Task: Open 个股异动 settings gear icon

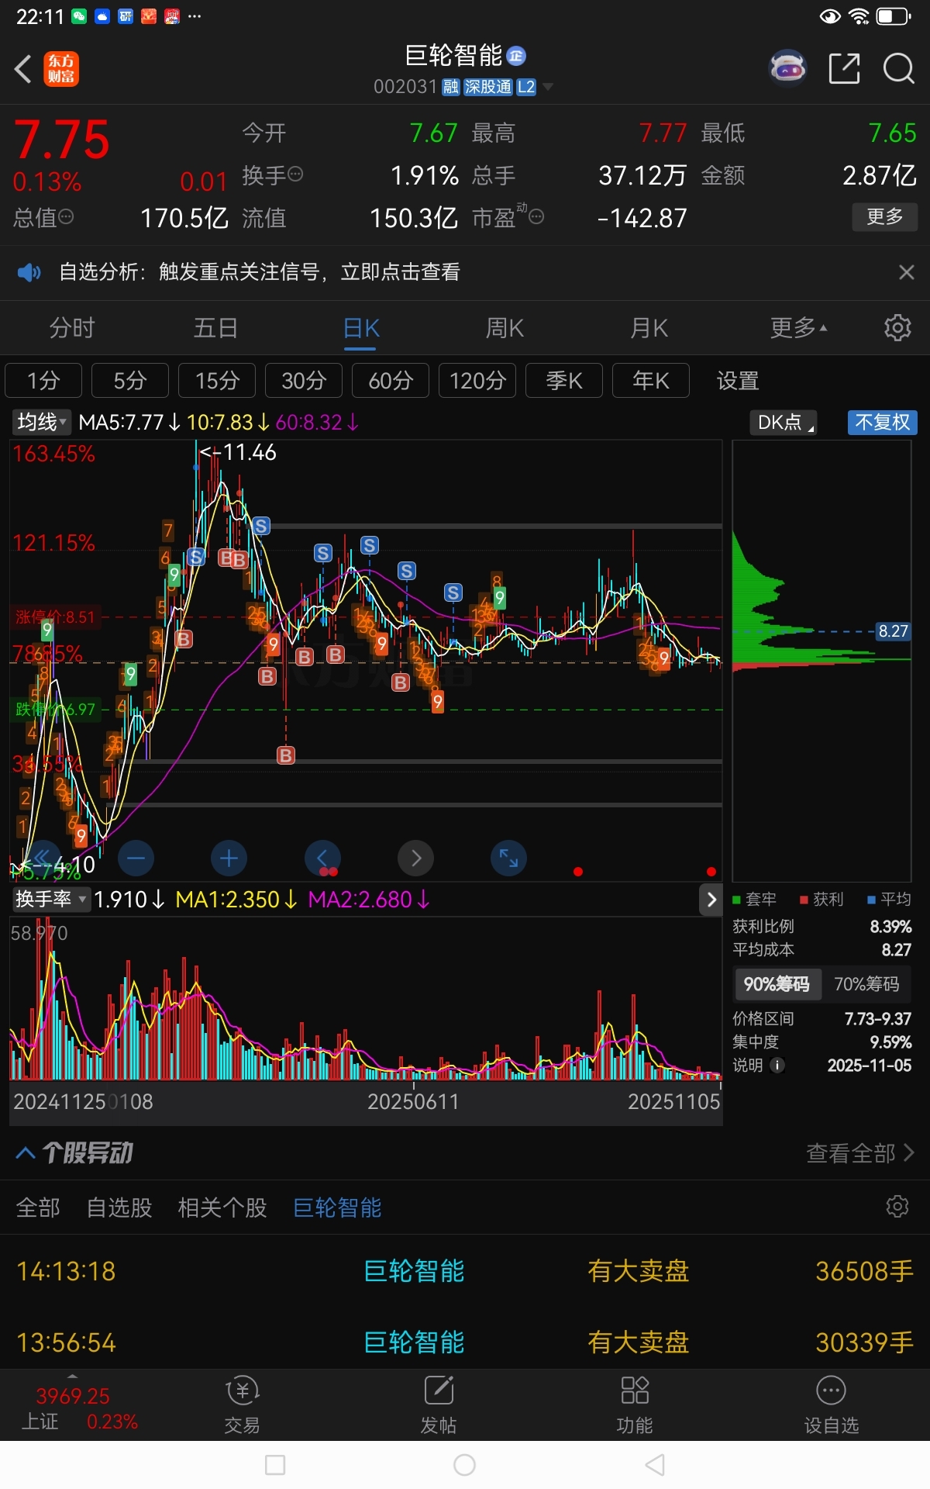Action: [897, 1207]
